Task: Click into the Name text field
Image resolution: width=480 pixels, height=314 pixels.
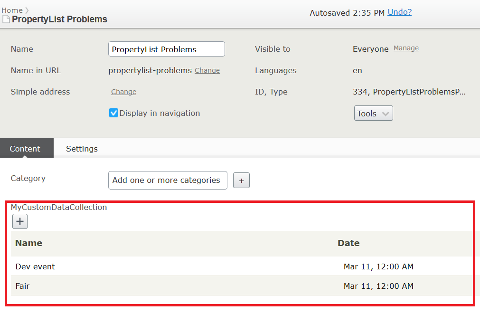Action: point(166,49)
